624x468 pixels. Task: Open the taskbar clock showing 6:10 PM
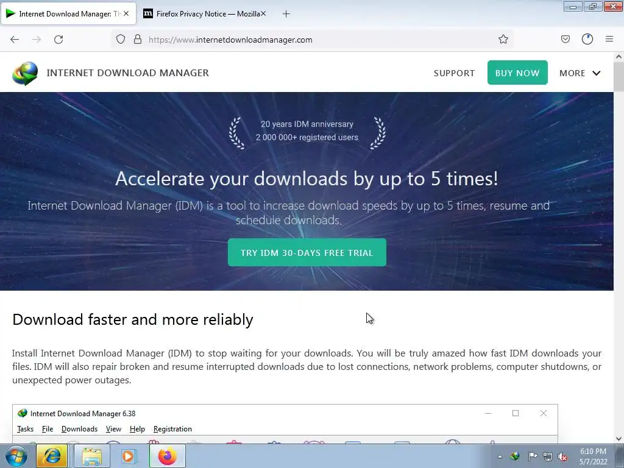[593, 456]
